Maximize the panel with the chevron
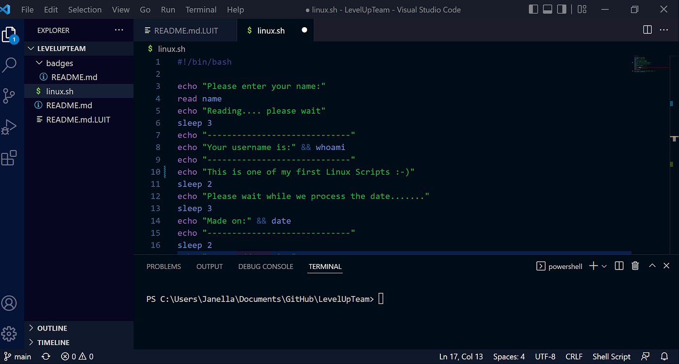 pyautogui.click(x=652, y=265)
